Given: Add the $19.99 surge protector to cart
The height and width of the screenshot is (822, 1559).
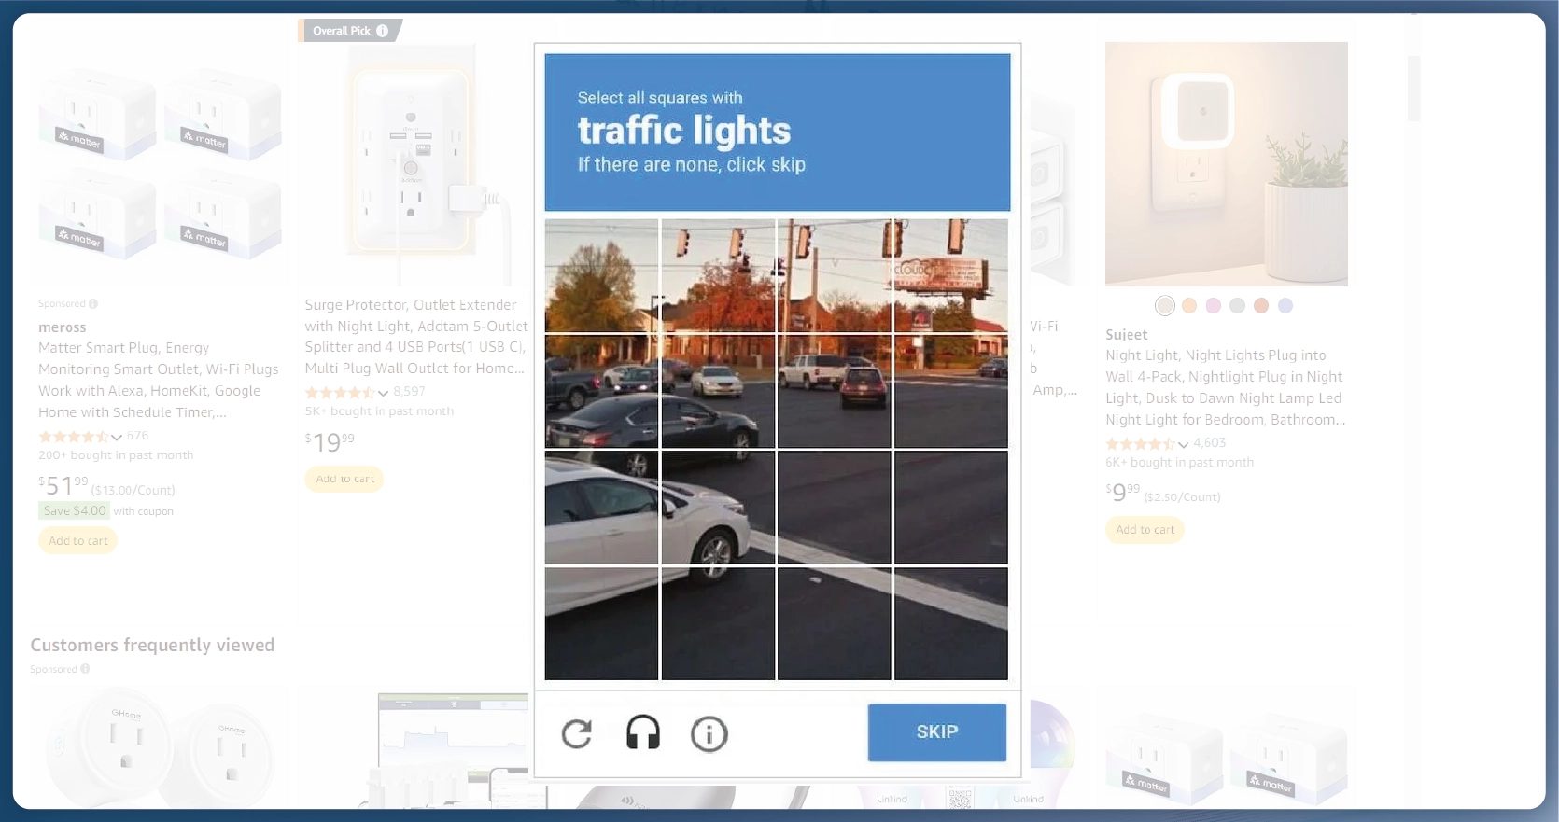Looking at the screenshot, I should tap(344, 479).
